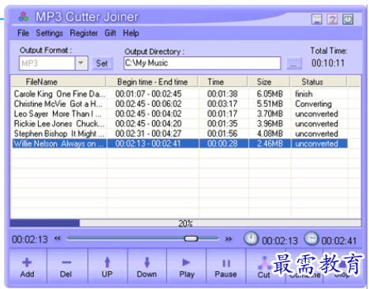Sort by the FileName column header
Viewport: 369px width, 289px height.
[x=58, y=82]
